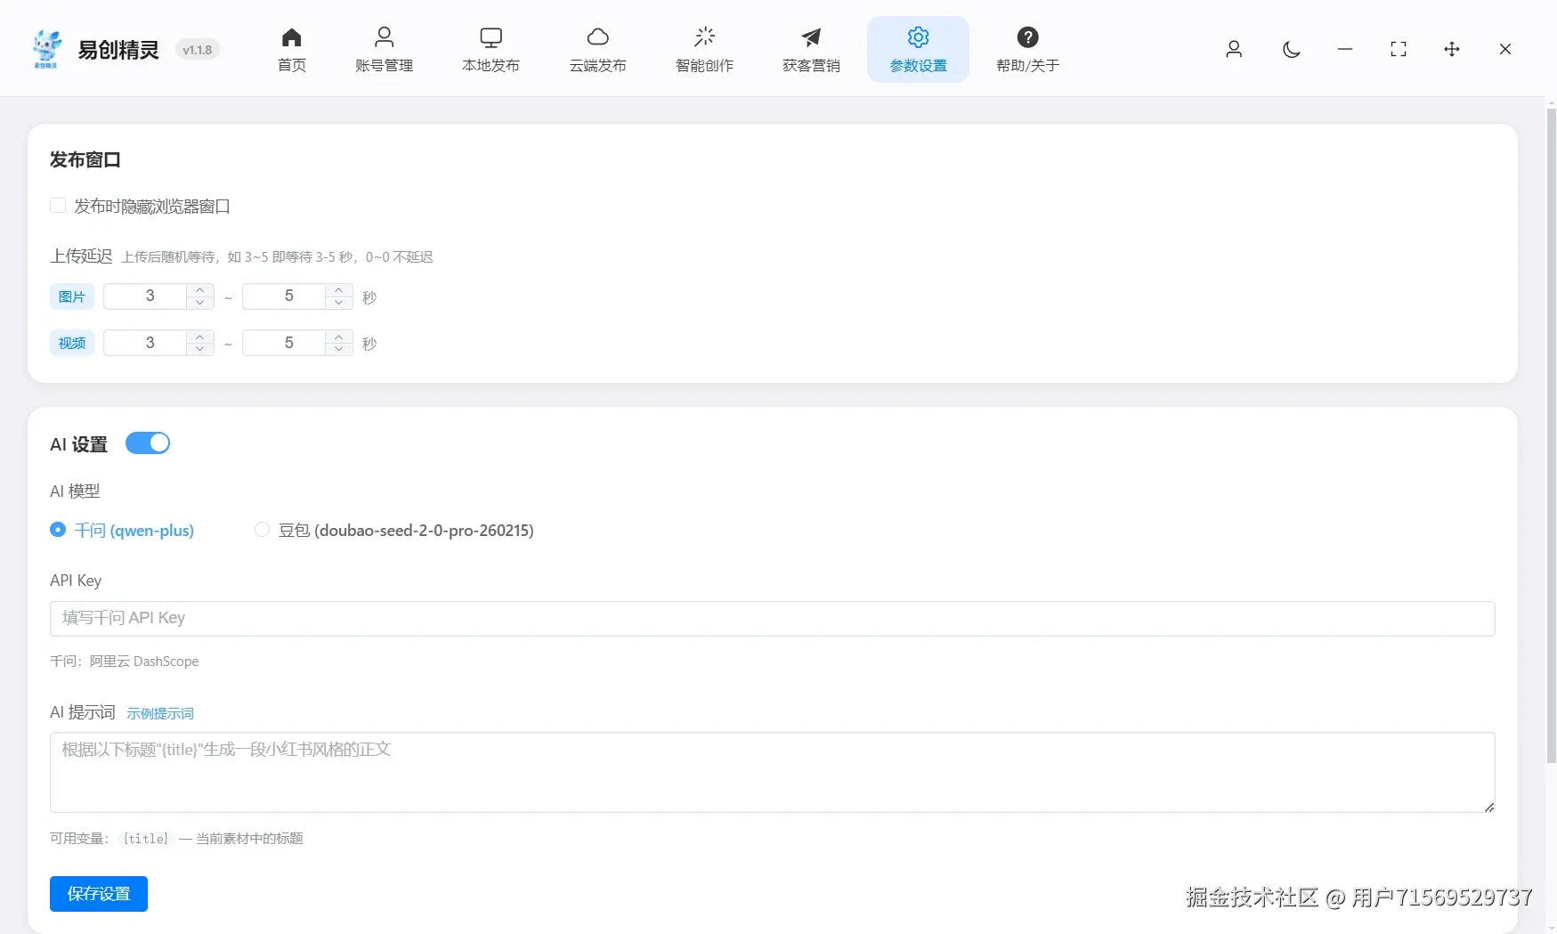Open 获客营销 marketing section

810,49
